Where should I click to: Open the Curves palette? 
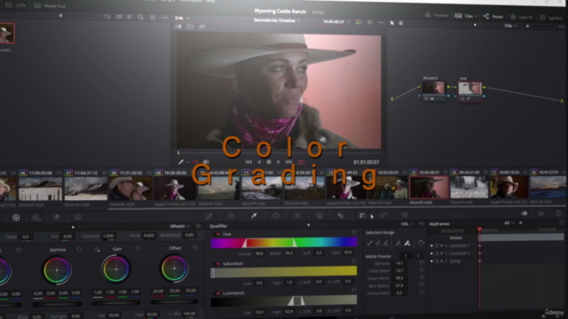coord(209,216)
